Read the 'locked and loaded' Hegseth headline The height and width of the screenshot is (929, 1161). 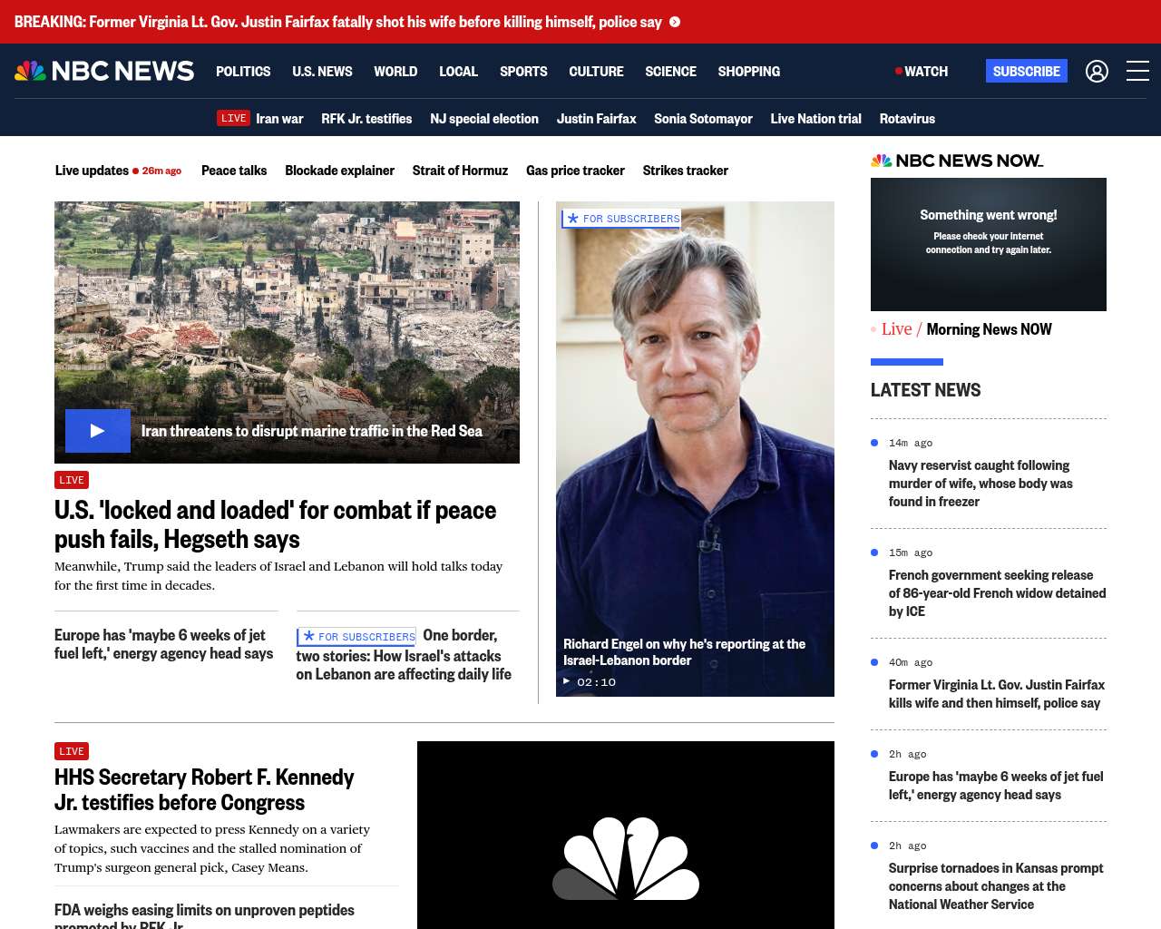pyautogui.click(x=276, y=524)
